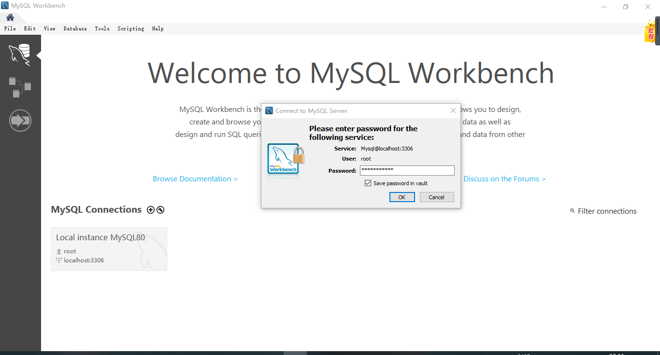This screenshot has height=355, width=660.
Task: Click the Service value Mysql@localhost:3306
Action: [387, 149]
